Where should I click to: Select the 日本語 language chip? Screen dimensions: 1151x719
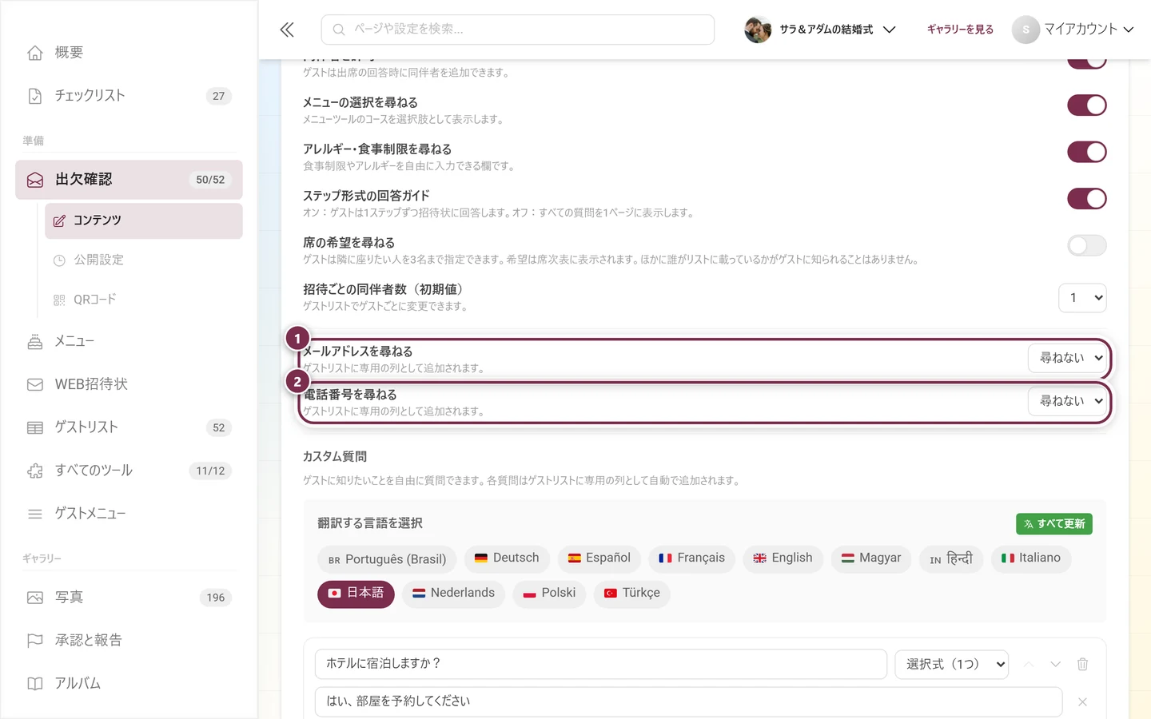[x=356, y=594]
